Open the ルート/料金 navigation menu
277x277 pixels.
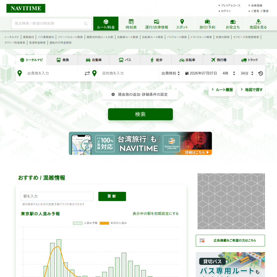click(106, 23)
